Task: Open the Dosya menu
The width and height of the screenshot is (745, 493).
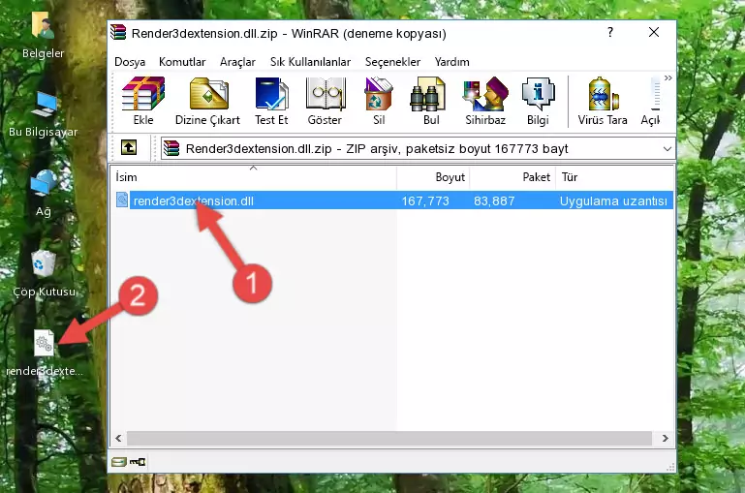Action: [x=130, y=62]
